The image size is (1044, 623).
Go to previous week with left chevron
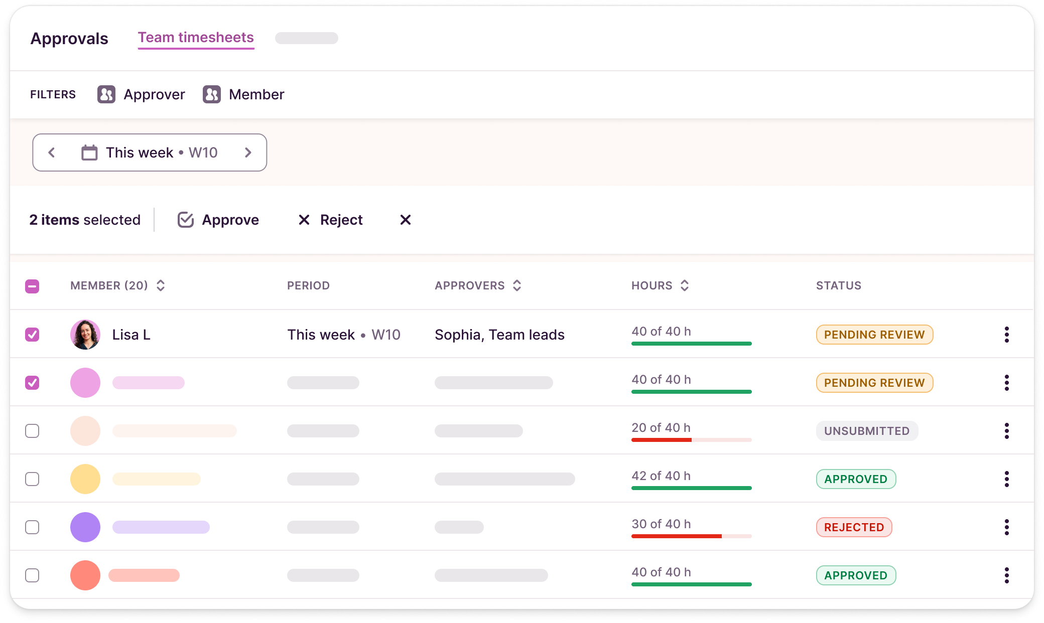point(52,152)
